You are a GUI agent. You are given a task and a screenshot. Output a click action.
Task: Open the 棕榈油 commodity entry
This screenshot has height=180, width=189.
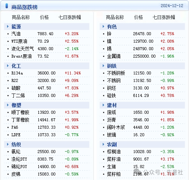coord(114,152)
